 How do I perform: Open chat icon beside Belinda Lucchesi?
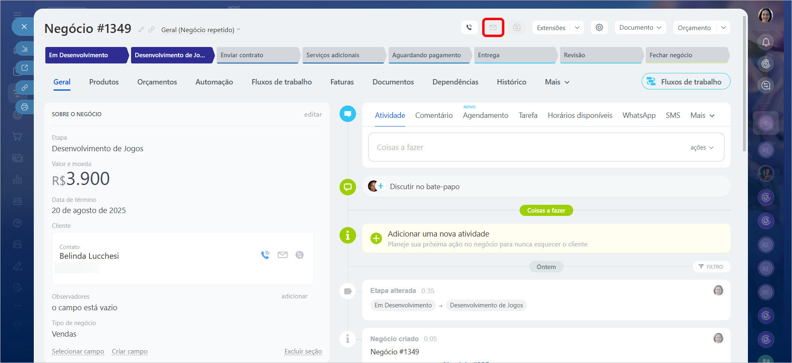point(300,255)
